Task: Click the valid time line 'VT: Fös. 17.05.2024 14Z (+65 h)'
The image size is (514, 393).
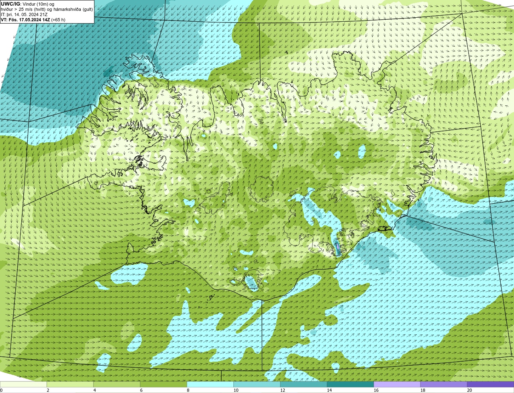Action: 33,20
